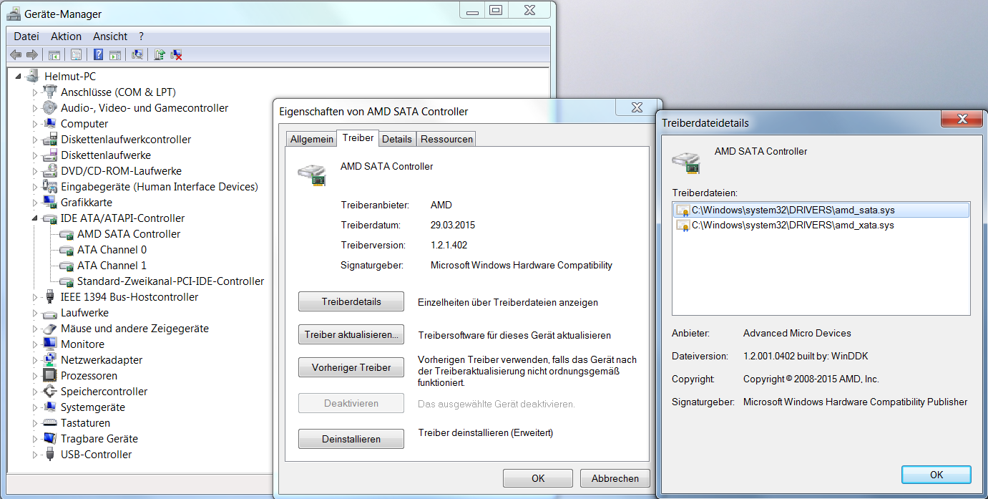Click OK in the Treiberdateidetails dialog
988x499 pixels.
[x=936, y=475]
